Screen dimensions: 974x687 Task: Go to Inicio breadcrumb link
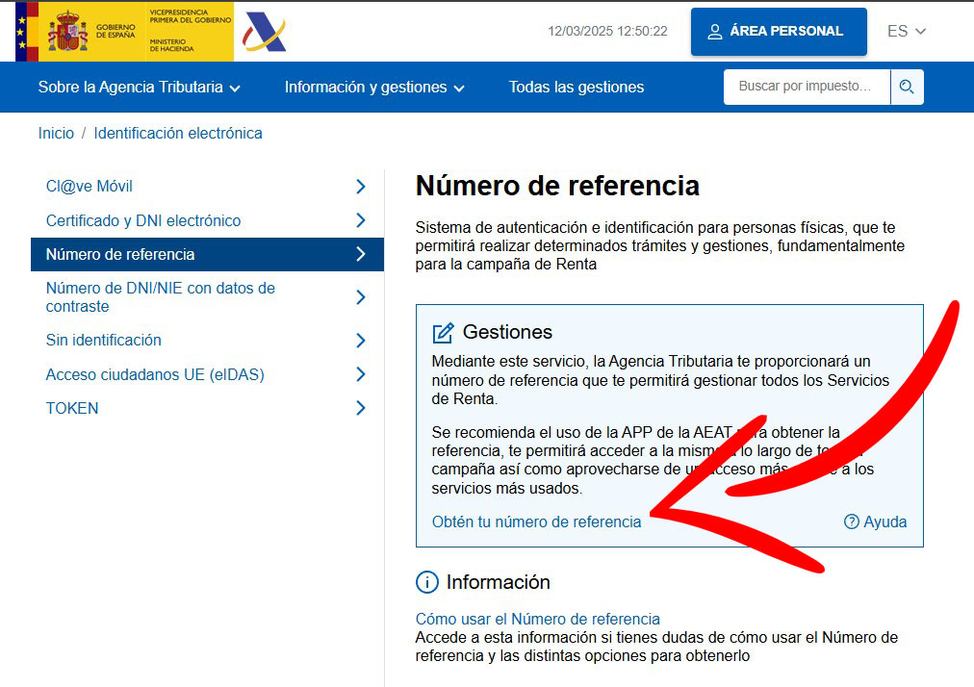click(56, 134)
